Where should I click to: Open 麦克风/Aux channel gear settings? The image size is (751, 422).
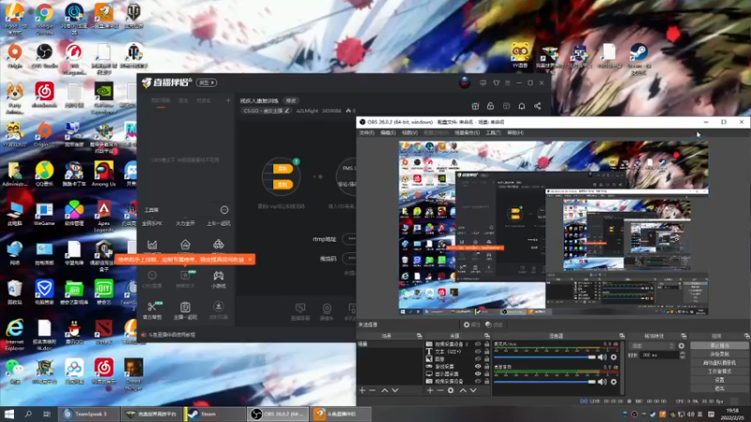(614, 357)
